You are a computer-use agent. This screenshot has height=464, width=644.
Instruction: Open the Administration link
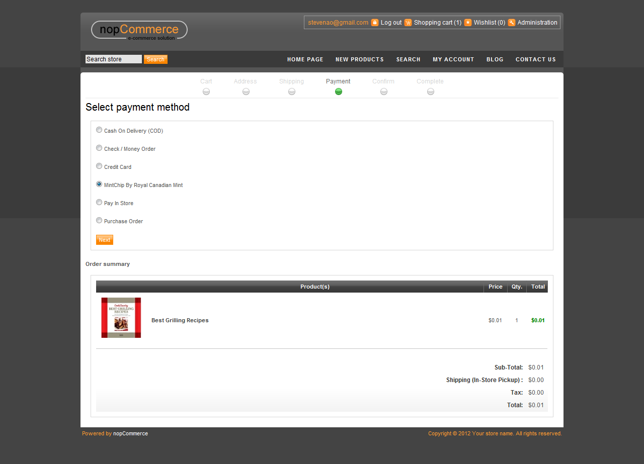click(x=537, y=23)
